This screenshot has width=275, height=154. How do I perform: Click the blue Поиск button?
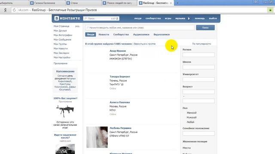[x=205, y=27]
